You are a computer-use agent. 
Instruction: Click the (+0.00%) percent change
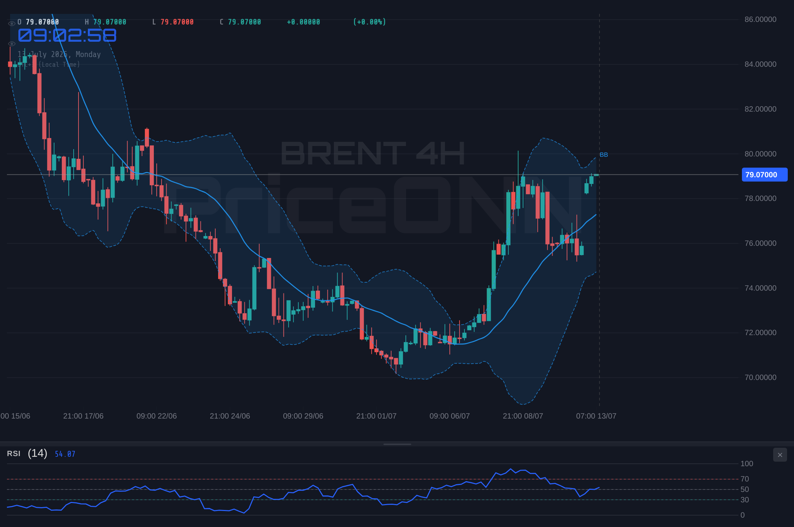pyautogui.click(x=370, y=22)
